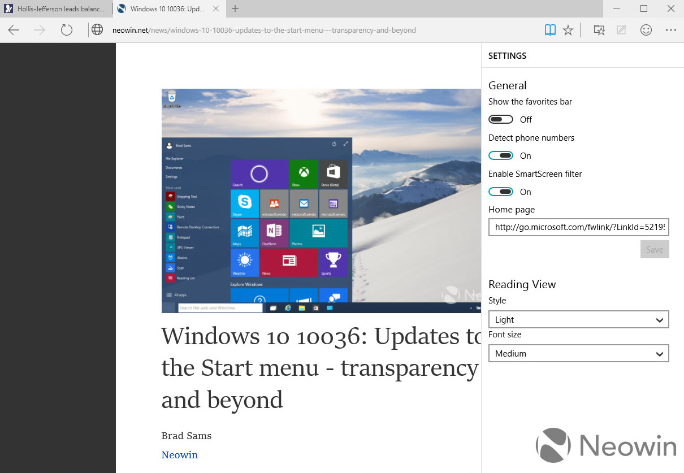
Task: Switch to the Hollis-Jefferson leads tab
Action: [56, 9]
